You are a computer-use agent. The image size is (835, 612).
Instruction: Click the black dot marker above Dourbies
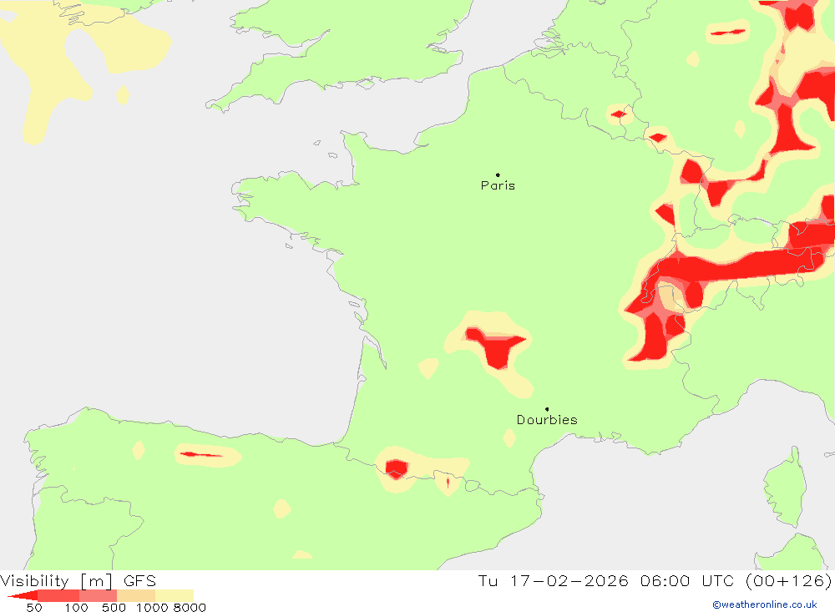tap(547, 409)
